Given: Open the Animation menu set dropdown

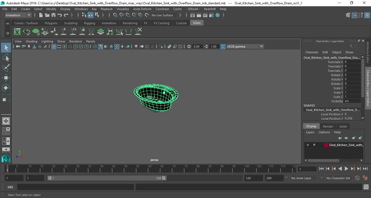Looking at the screenshot, I should pos(18,15).
